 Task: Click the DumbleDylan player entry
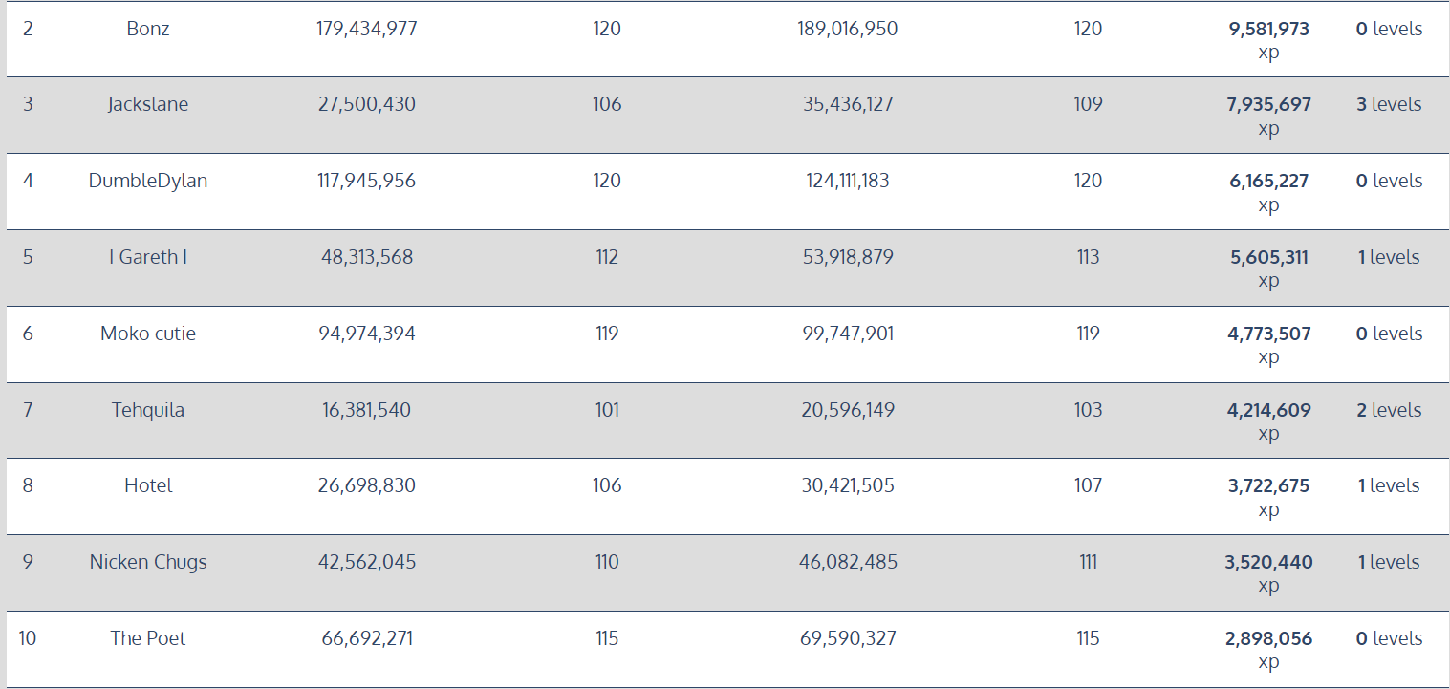pyautogui.click(x=148, y=181)
